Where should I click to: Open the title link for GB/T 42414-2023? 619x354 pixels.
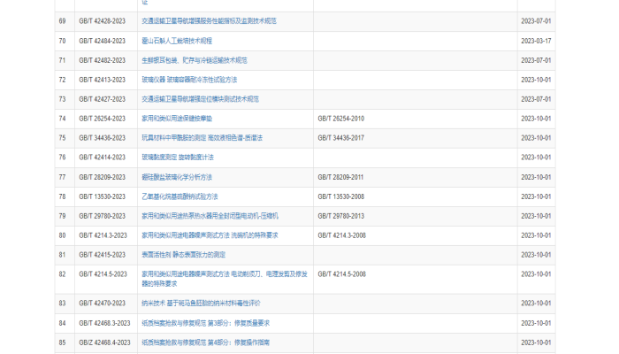click(x=178, y=158)
